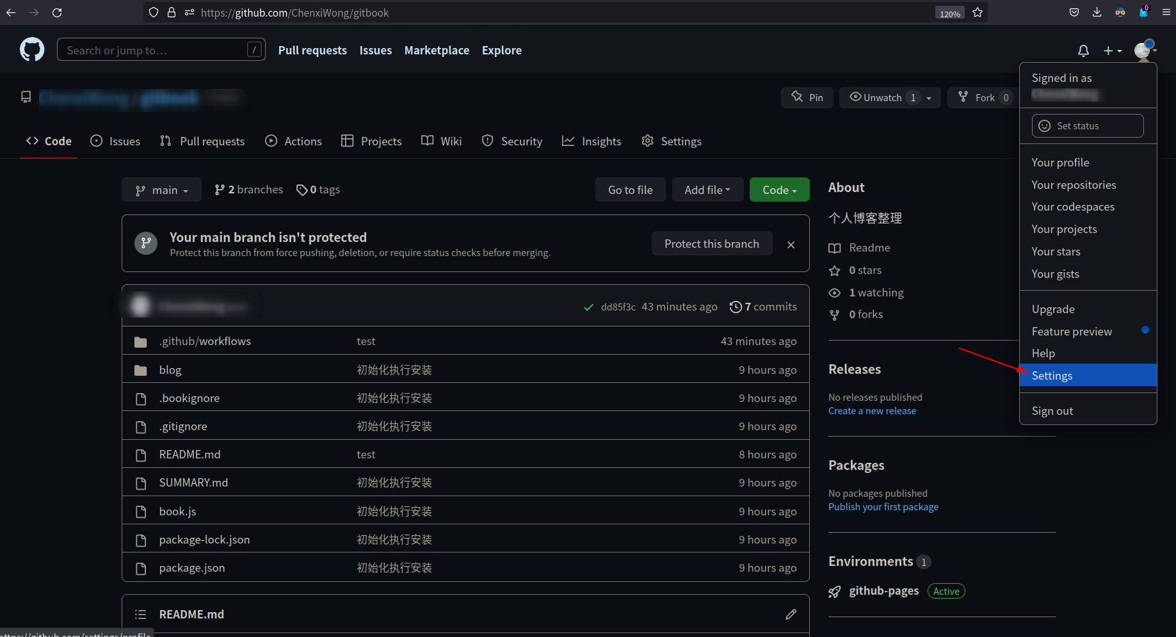Sign out from the user menu

click(x=1088, y=411)
